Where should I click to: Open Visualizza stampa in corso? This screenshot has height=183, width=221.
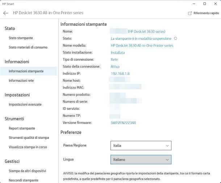(x=28, y=147)
